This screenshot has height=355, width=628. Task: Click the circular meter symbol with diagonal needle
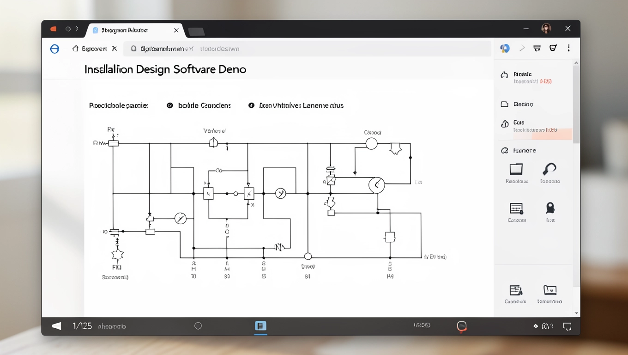181,218
